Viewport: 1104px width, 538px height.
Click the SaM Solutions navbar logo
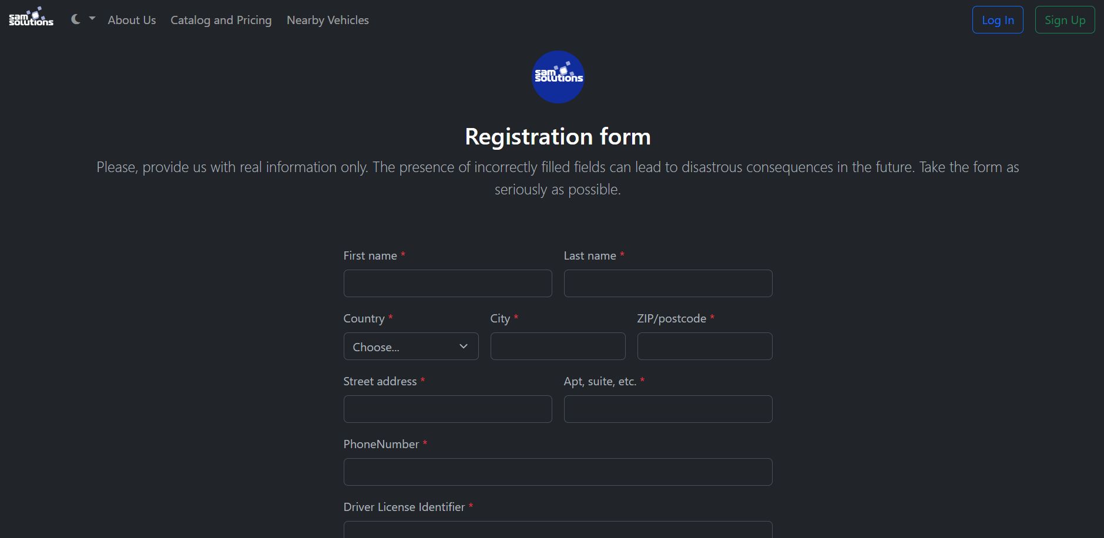pyautogui.click(x=31, y=18)
